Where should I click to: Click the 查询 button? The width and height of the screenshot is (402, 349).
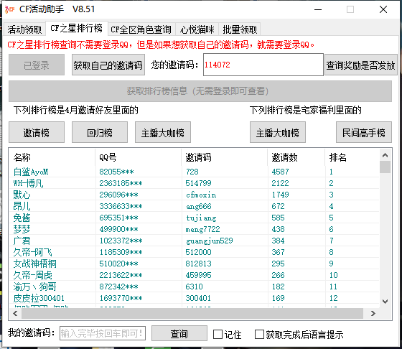[179, 333]
